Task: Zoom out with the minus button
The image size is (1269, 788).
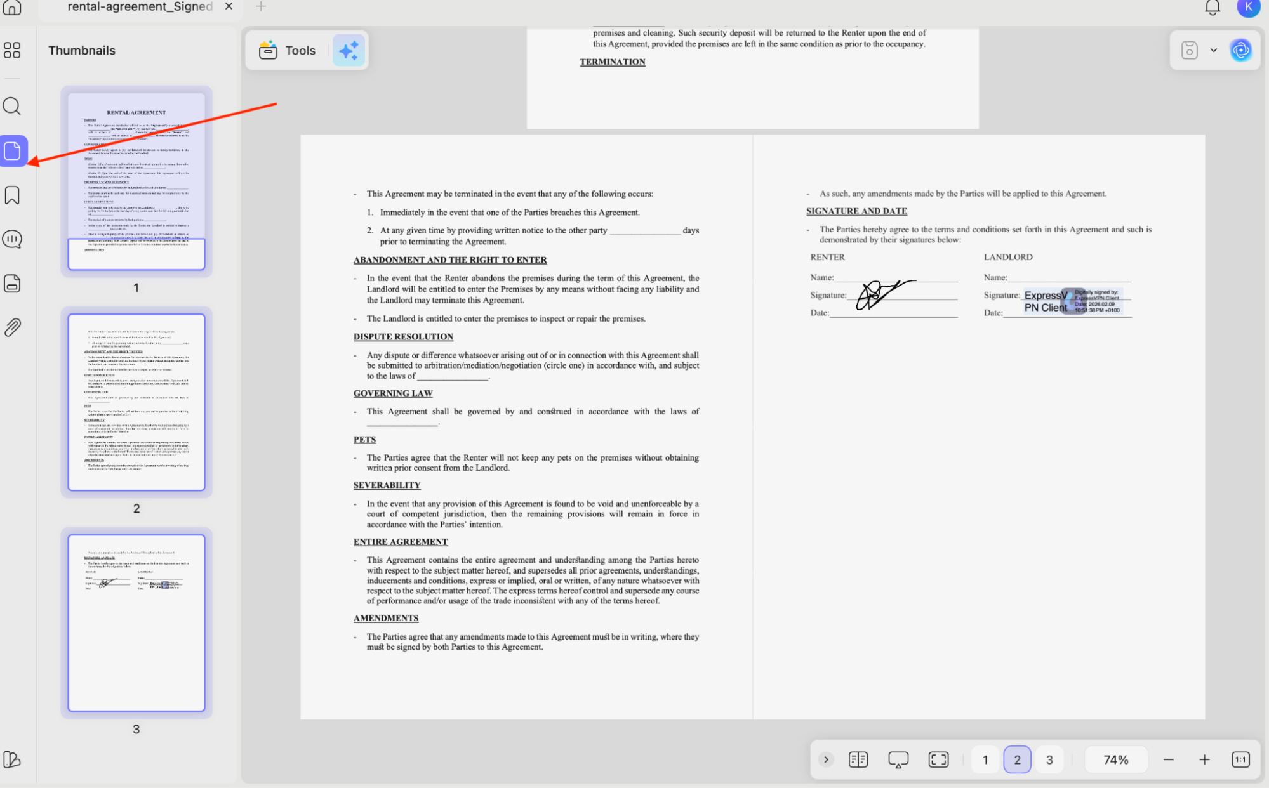Action: pos(1168,759)
